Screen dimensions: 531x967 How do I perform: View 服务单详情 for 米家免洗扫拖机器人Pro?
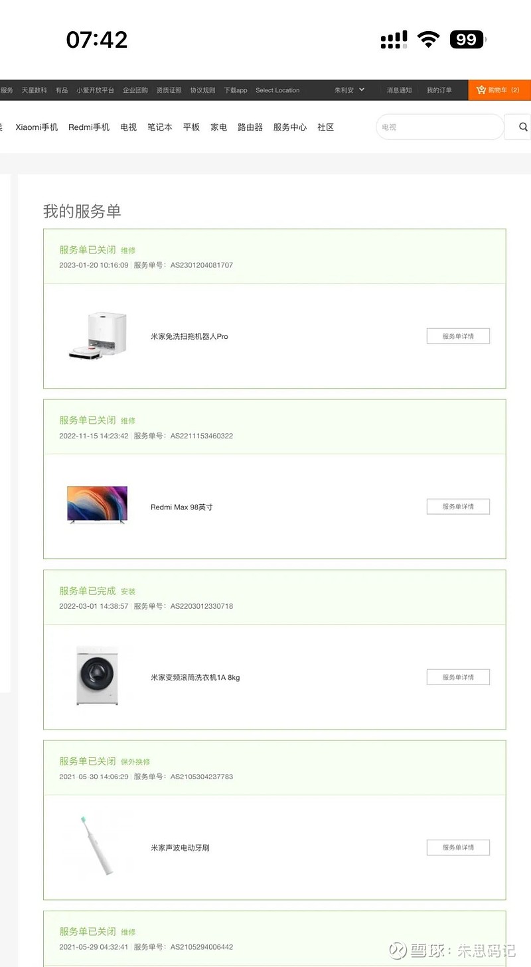point(458,336)
